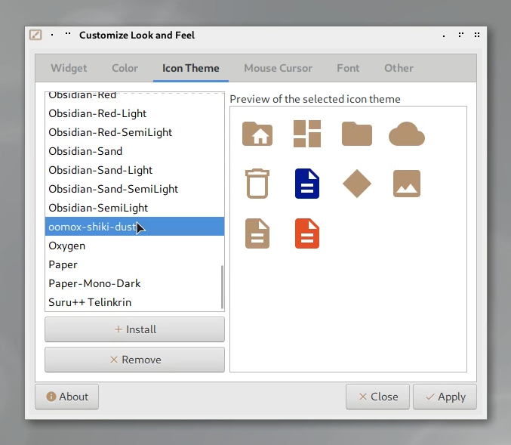Choose the Paper icon theme
The height and width of the screenshot is (445, 511).
tap(134, 264)
